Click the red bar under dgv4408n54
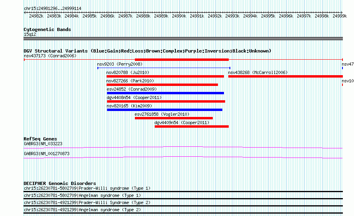 (166, 101)
